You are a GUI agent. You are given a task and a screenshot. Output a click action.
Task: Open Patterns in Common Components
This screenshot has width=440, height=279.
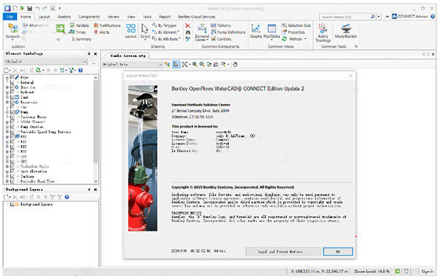coord(221,26)
